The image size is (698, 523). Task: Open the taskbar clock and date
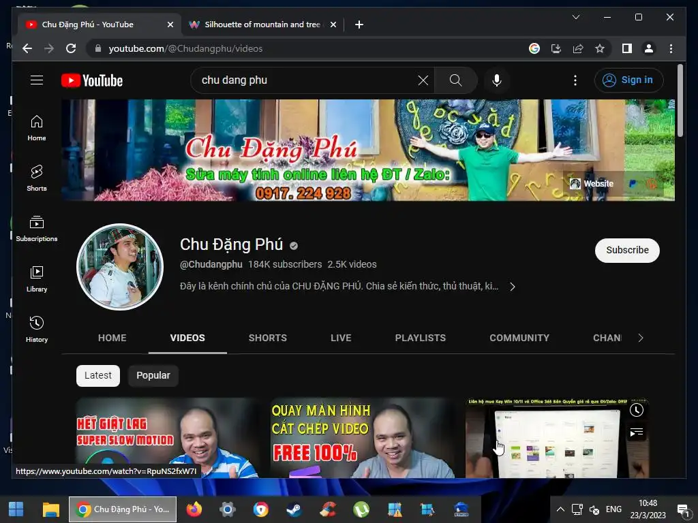tap(648, 509)
